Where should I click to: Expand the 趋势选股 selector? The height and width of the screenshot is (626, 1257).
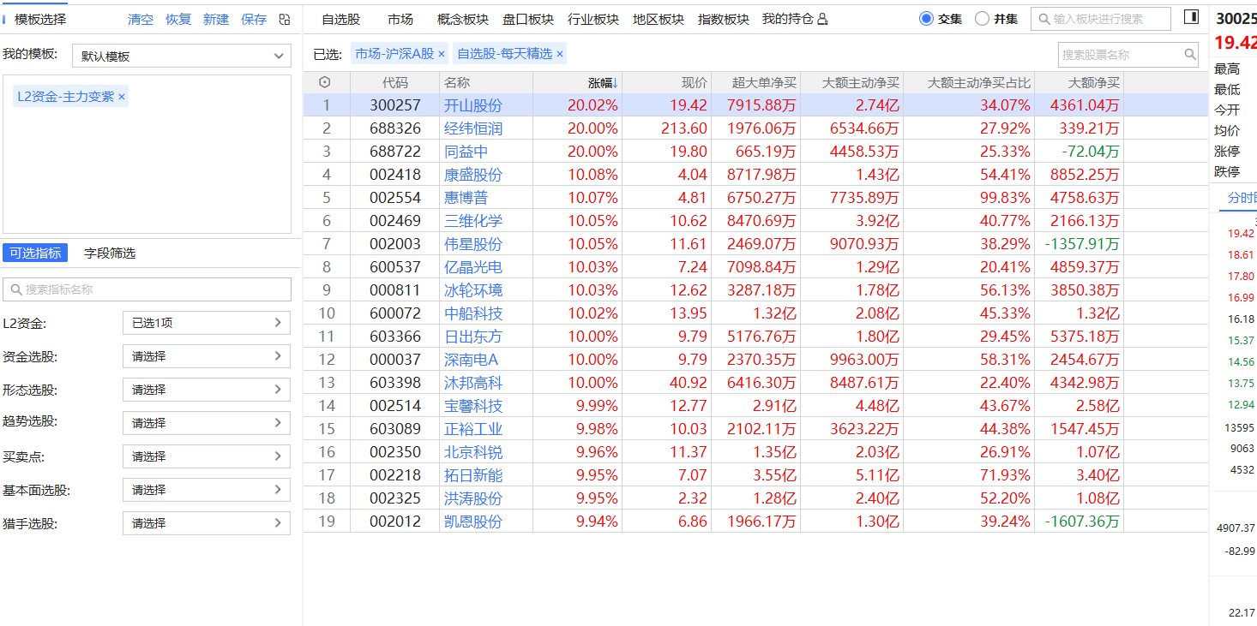coord(207,423)
